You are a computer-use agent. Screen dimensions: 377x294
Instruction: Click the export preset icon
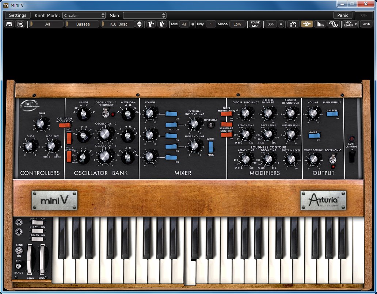[162, 24]
